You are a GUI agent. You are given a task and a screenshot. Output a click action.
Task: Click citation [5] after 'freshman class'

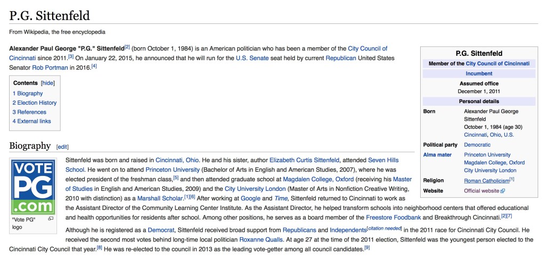click(x=176, y=178)
